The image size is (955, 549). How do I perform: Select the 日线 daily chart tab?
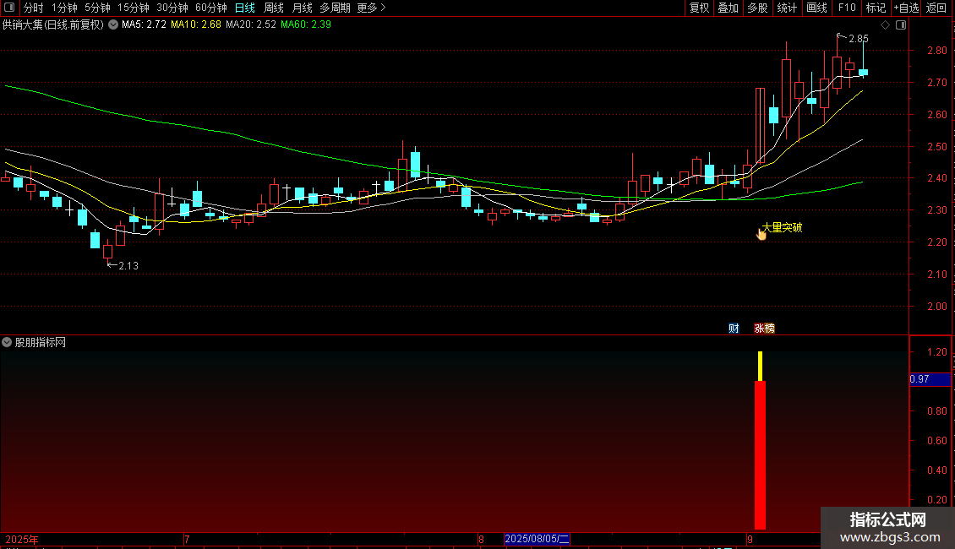click(245, 8)
